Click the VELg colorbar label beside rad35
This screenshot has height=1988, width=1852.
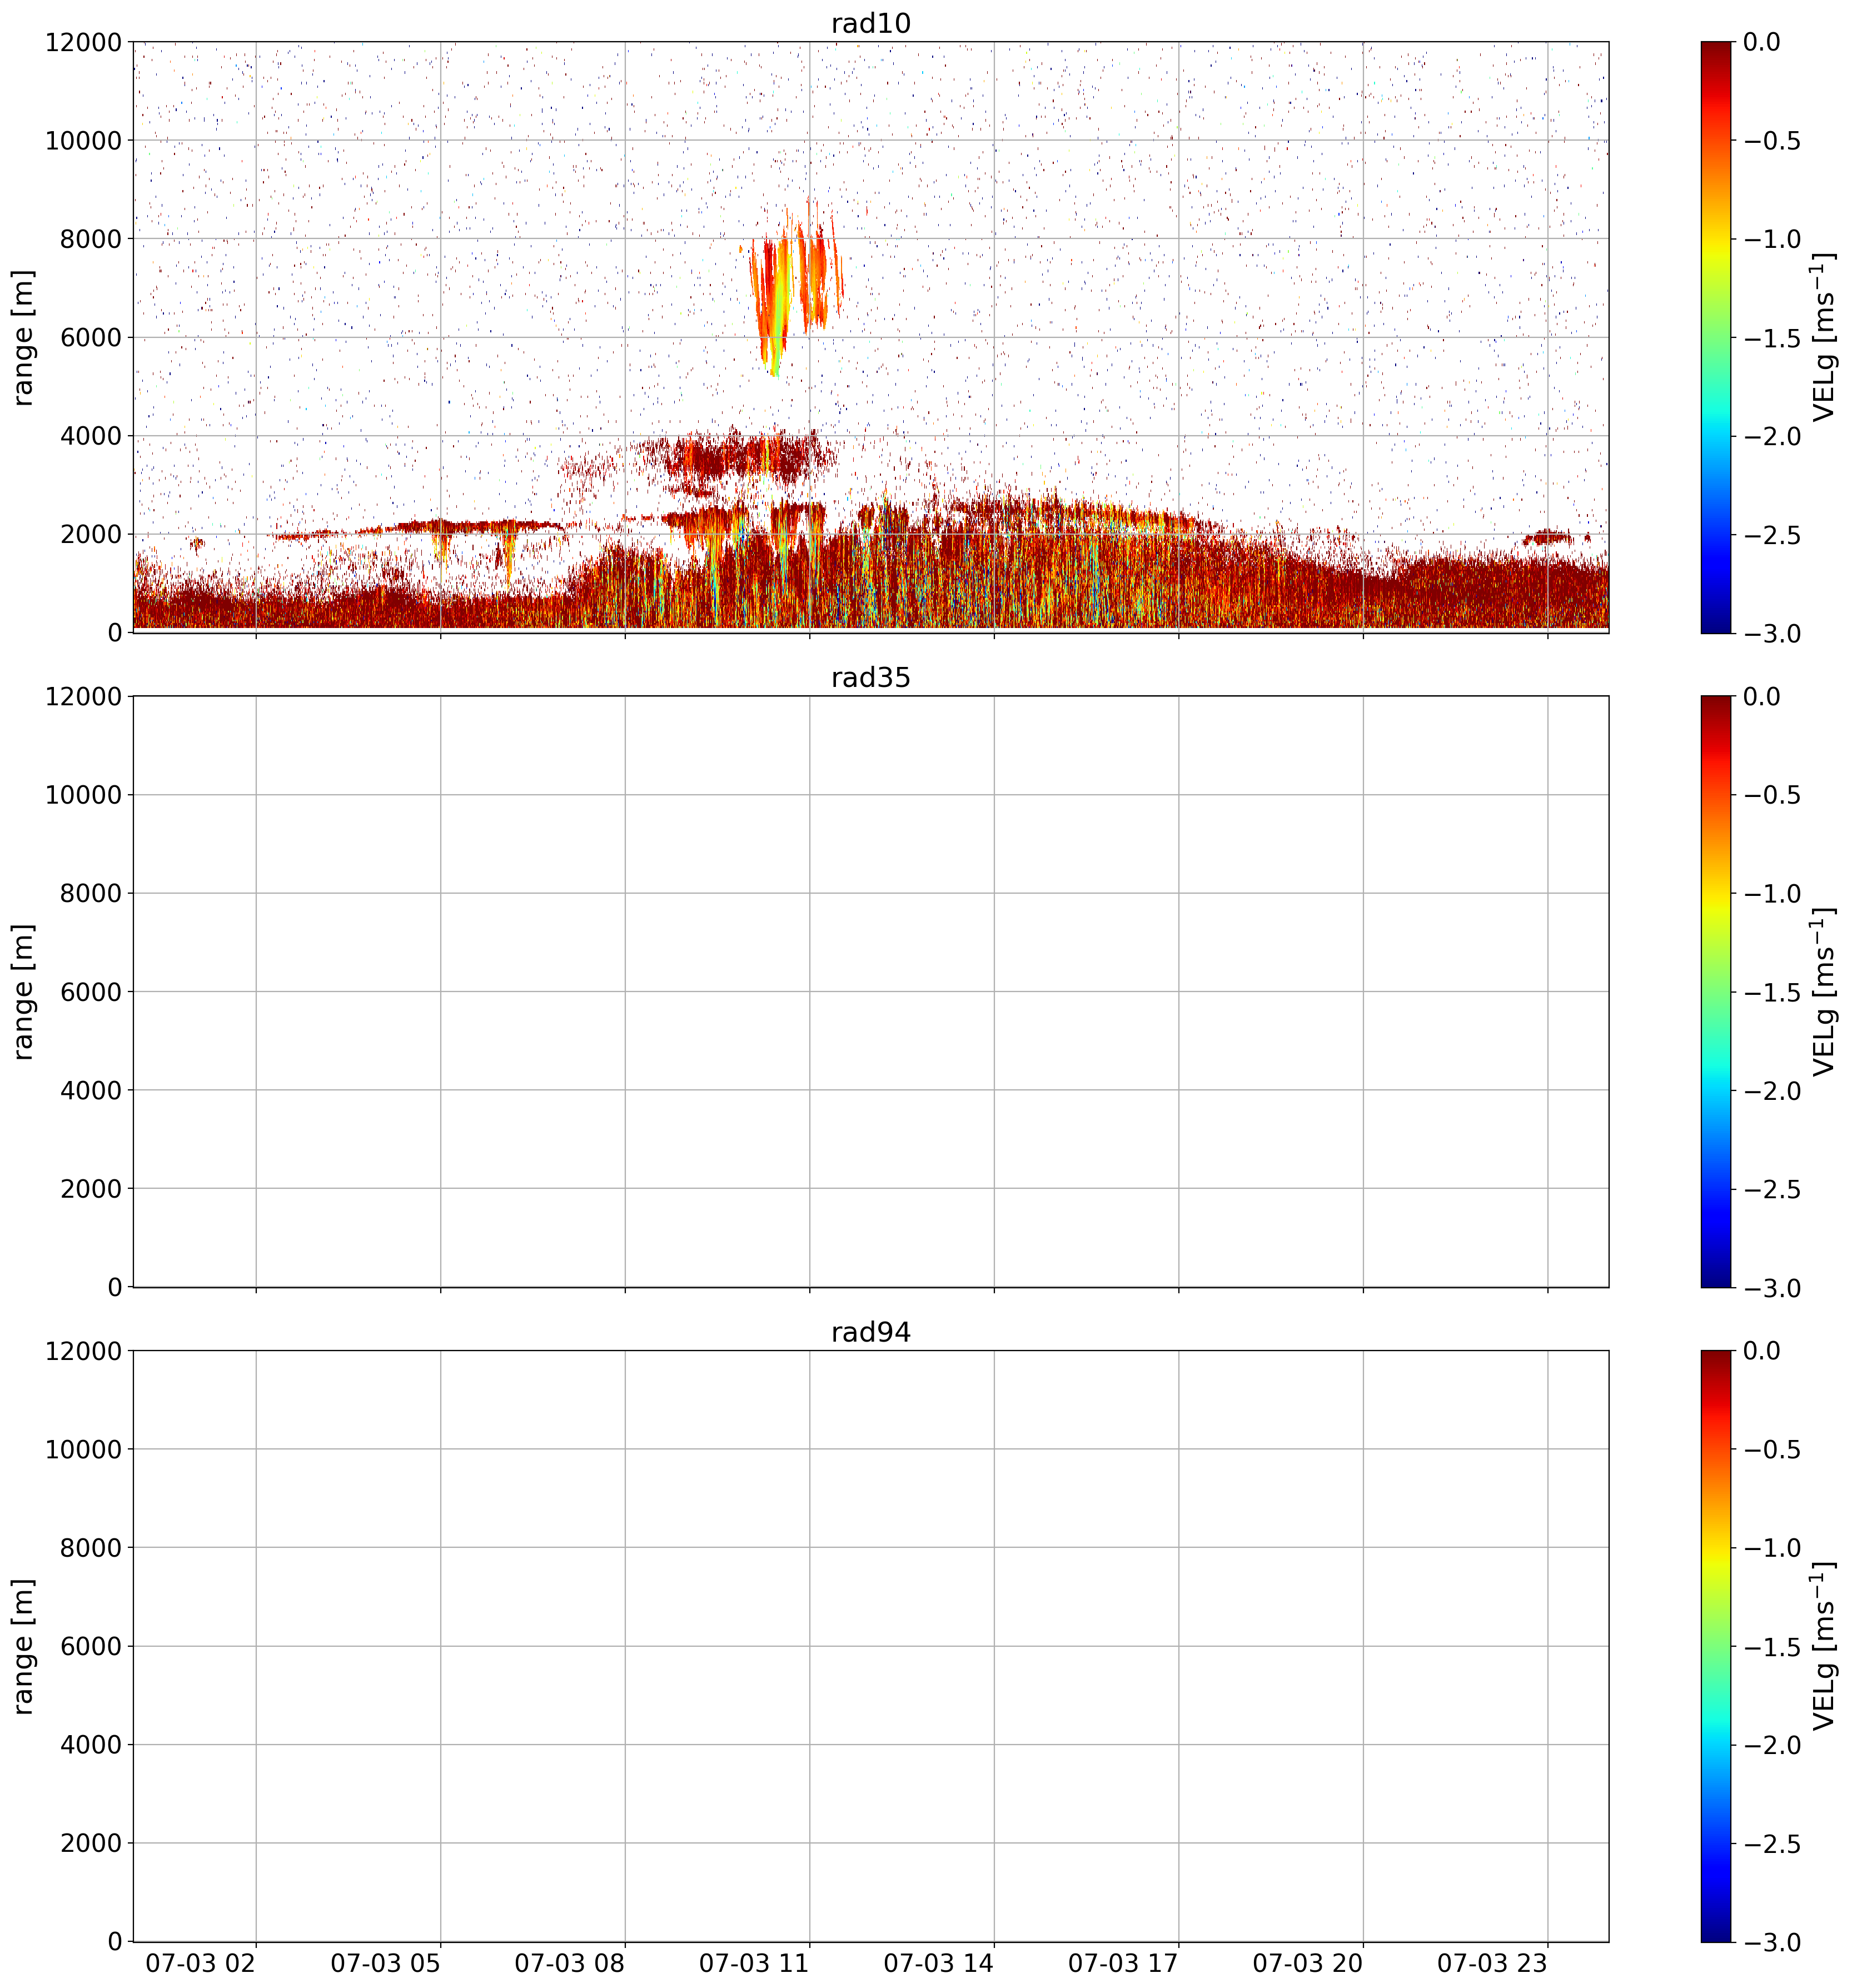point(1824,992)
